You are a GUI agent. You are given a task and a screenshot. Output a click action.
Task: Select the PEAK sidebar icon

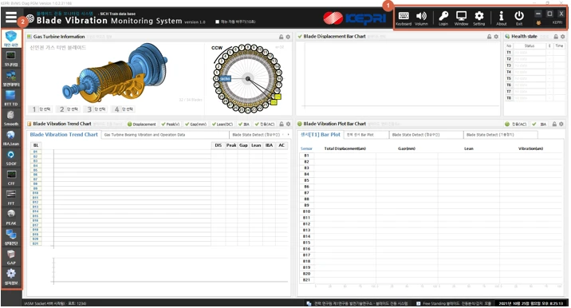11,217
